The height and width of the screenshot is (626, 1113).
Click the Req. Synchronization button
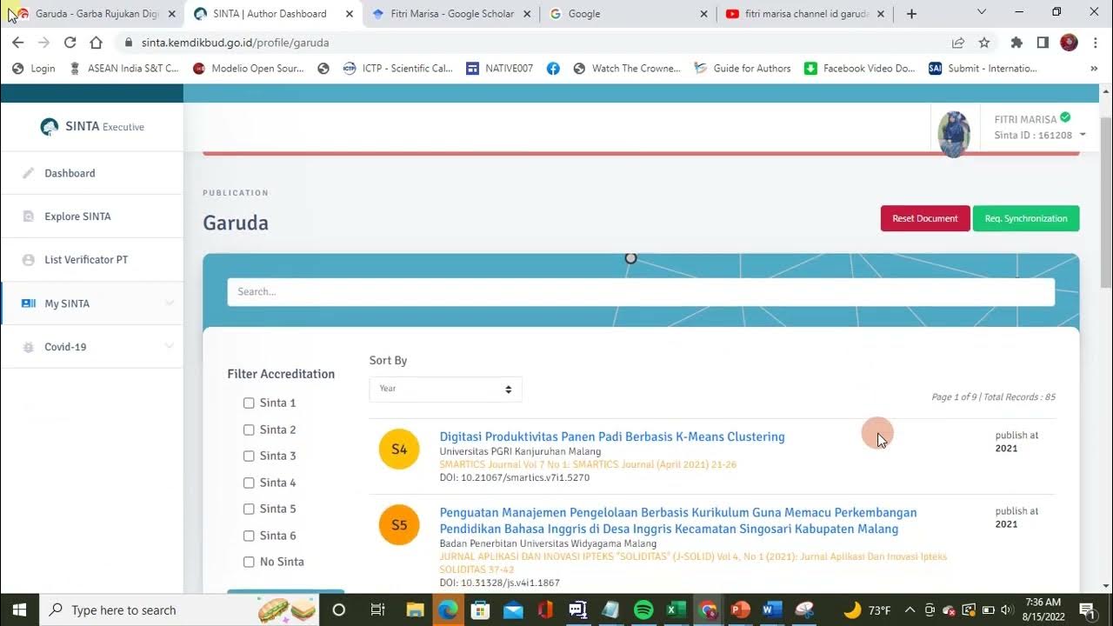coord(1025,218)
